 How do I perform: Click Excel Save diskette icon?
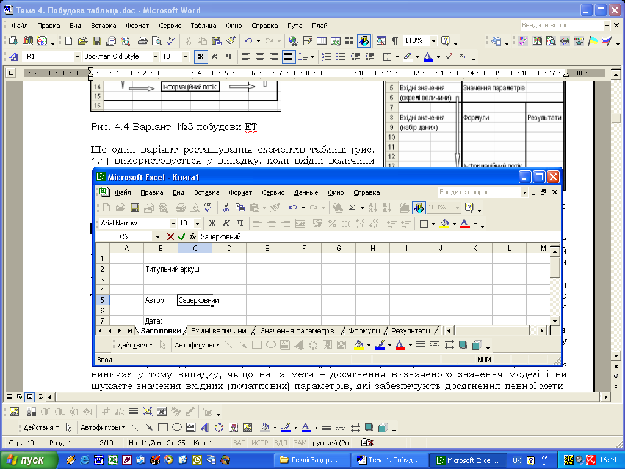(135, 208)
